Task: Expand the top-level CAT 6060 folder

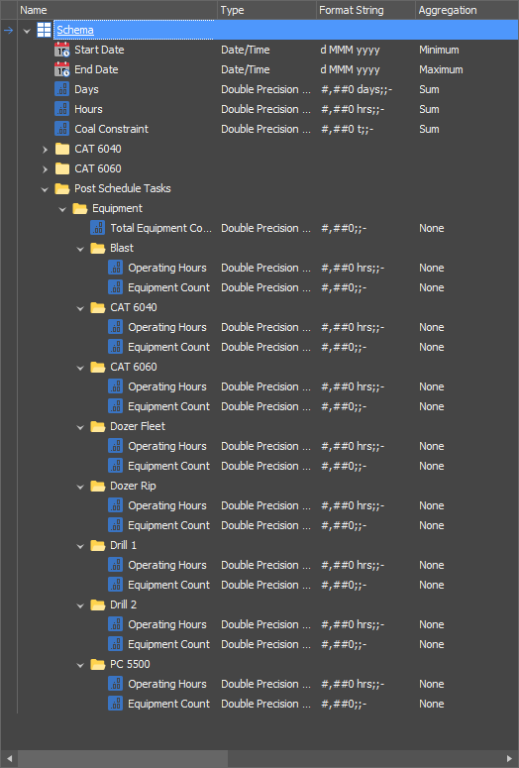Action: pos(45,169)
